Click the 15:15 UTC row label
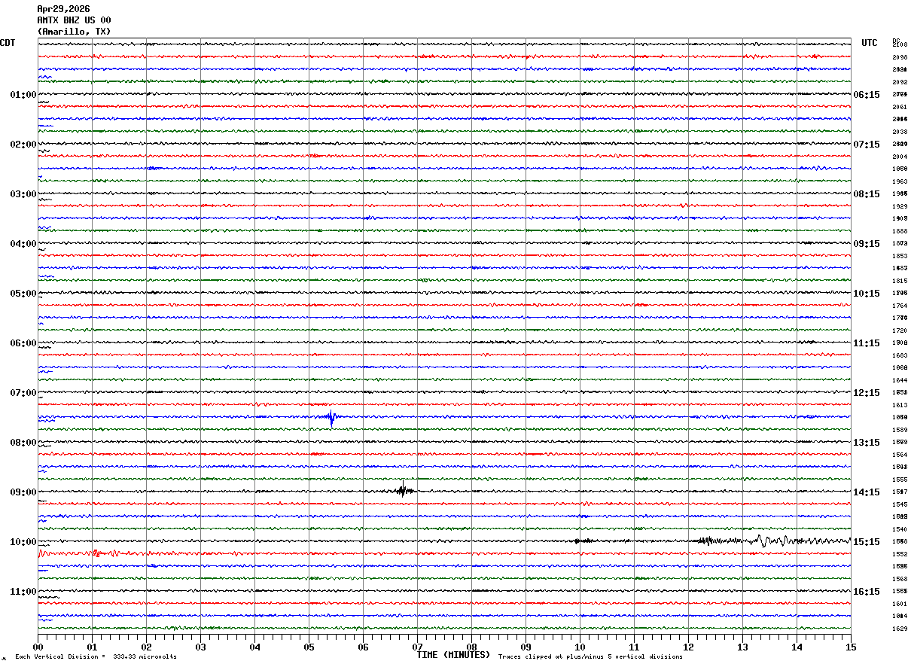 [866, 542]
